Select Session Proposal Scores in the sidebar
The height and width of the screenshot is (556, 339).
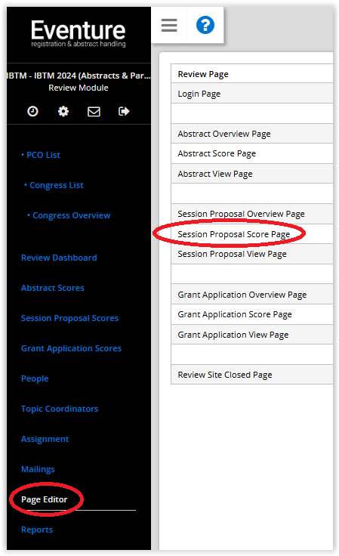69,318
